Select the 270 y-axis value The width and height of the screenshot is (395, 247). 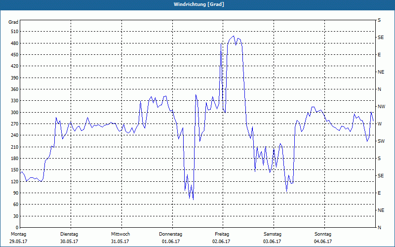coord(15,124)
